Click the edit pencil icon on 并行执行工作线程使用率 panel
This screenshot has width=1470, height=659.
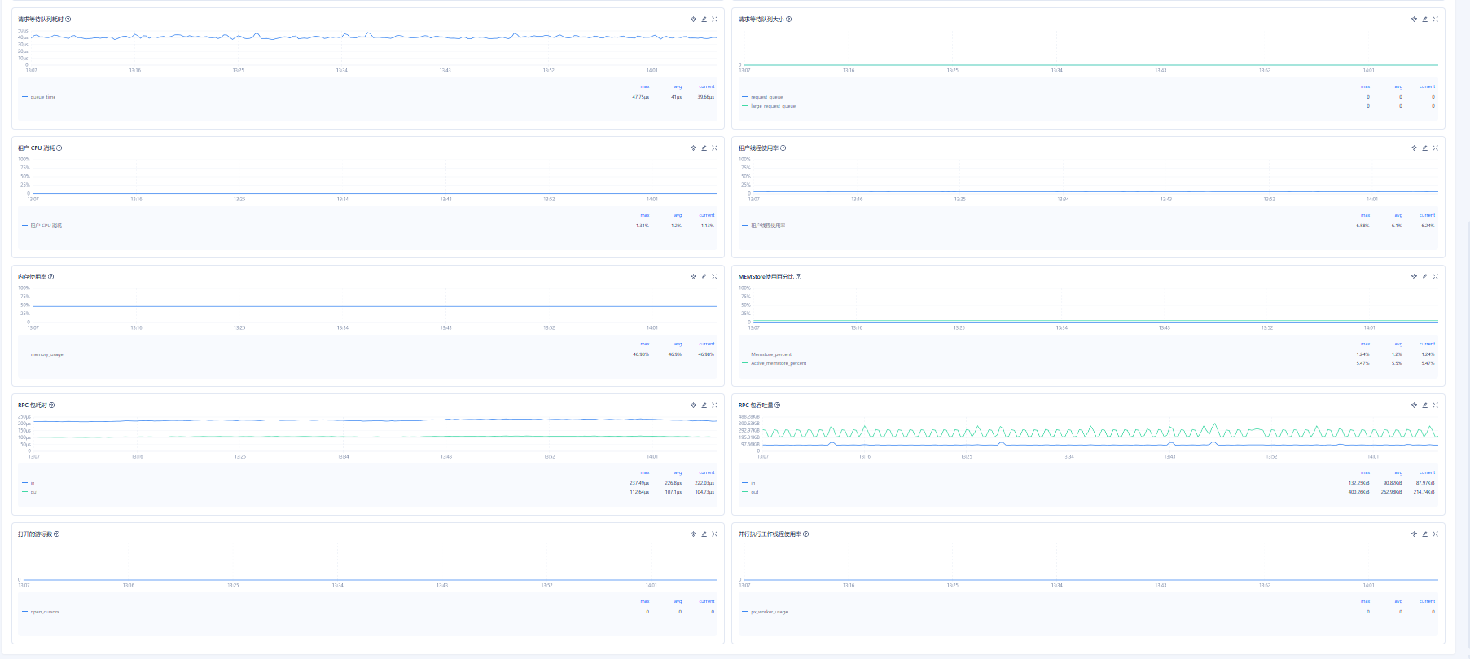click(1424, 534)
